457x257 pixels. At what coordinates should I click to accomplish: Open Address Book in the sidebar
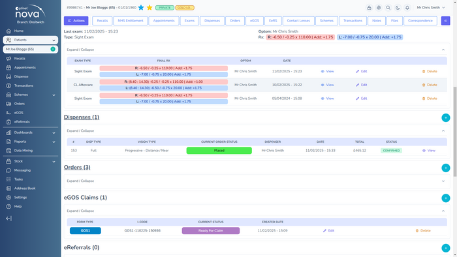[x=25, y=189]
